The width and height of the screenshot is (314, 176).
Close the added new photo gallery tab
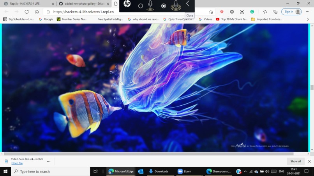(x=108, y=3)
